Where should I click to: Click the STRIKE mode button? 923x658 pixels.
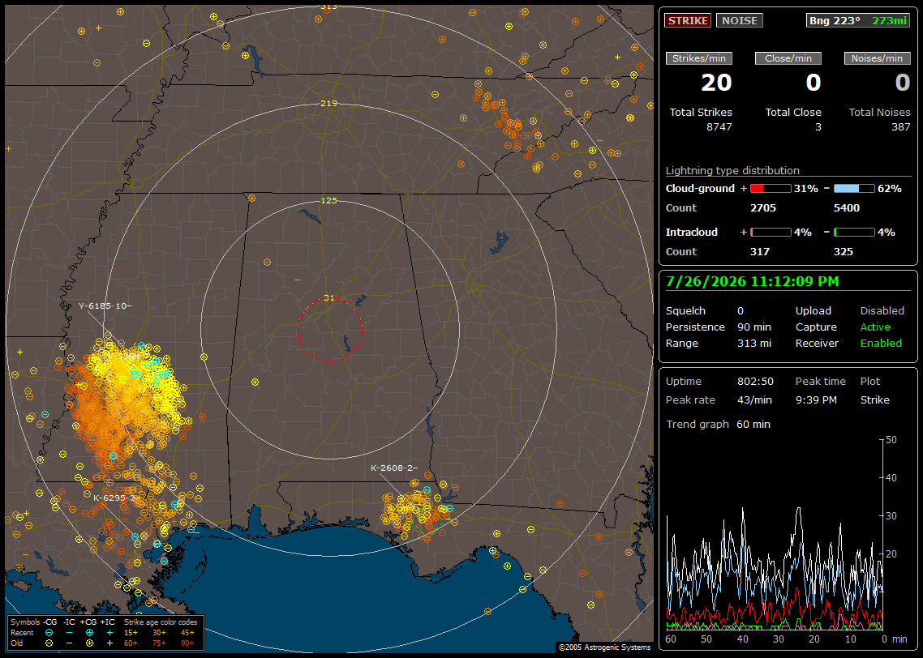pyautogui.click(x=688, y=20)
